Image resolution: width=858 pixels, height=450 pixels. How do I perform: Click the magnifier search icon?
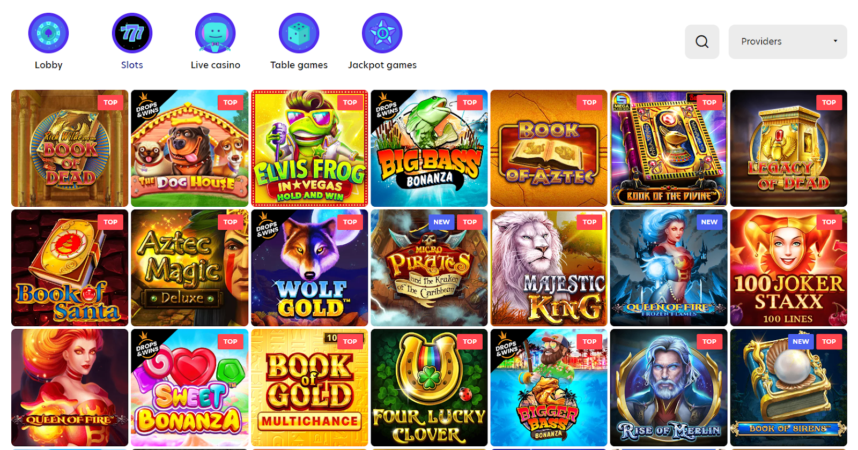pos(702,41)
